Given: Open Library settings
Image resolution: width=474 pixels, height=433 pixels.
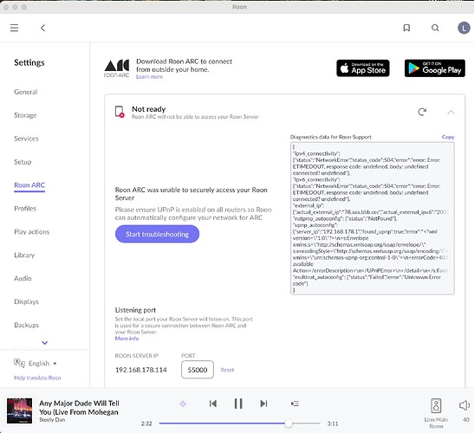Looking at the screenshot, I should point(24,255).
